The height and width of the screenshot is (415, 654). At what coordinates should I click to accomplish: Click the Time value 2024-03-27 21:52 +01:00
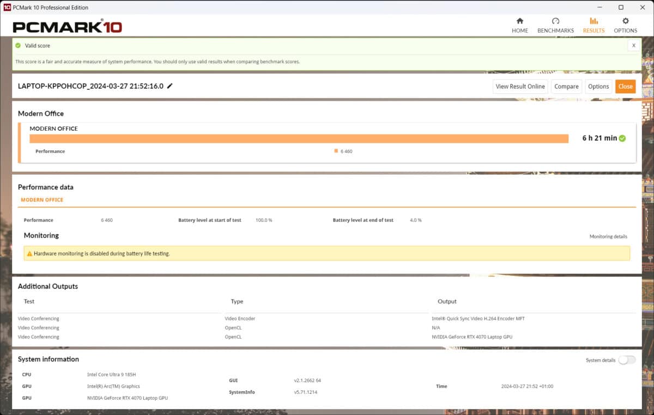point(527,386)
